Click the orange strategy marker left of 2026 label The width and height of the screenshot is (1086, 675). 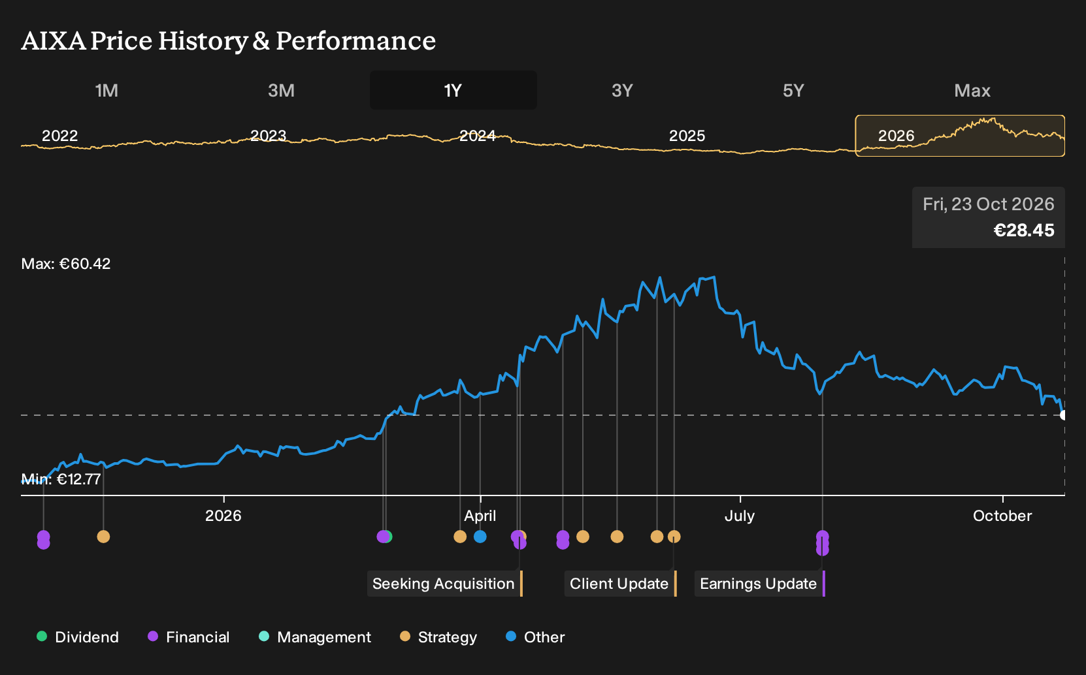click(x=103, y=537)
